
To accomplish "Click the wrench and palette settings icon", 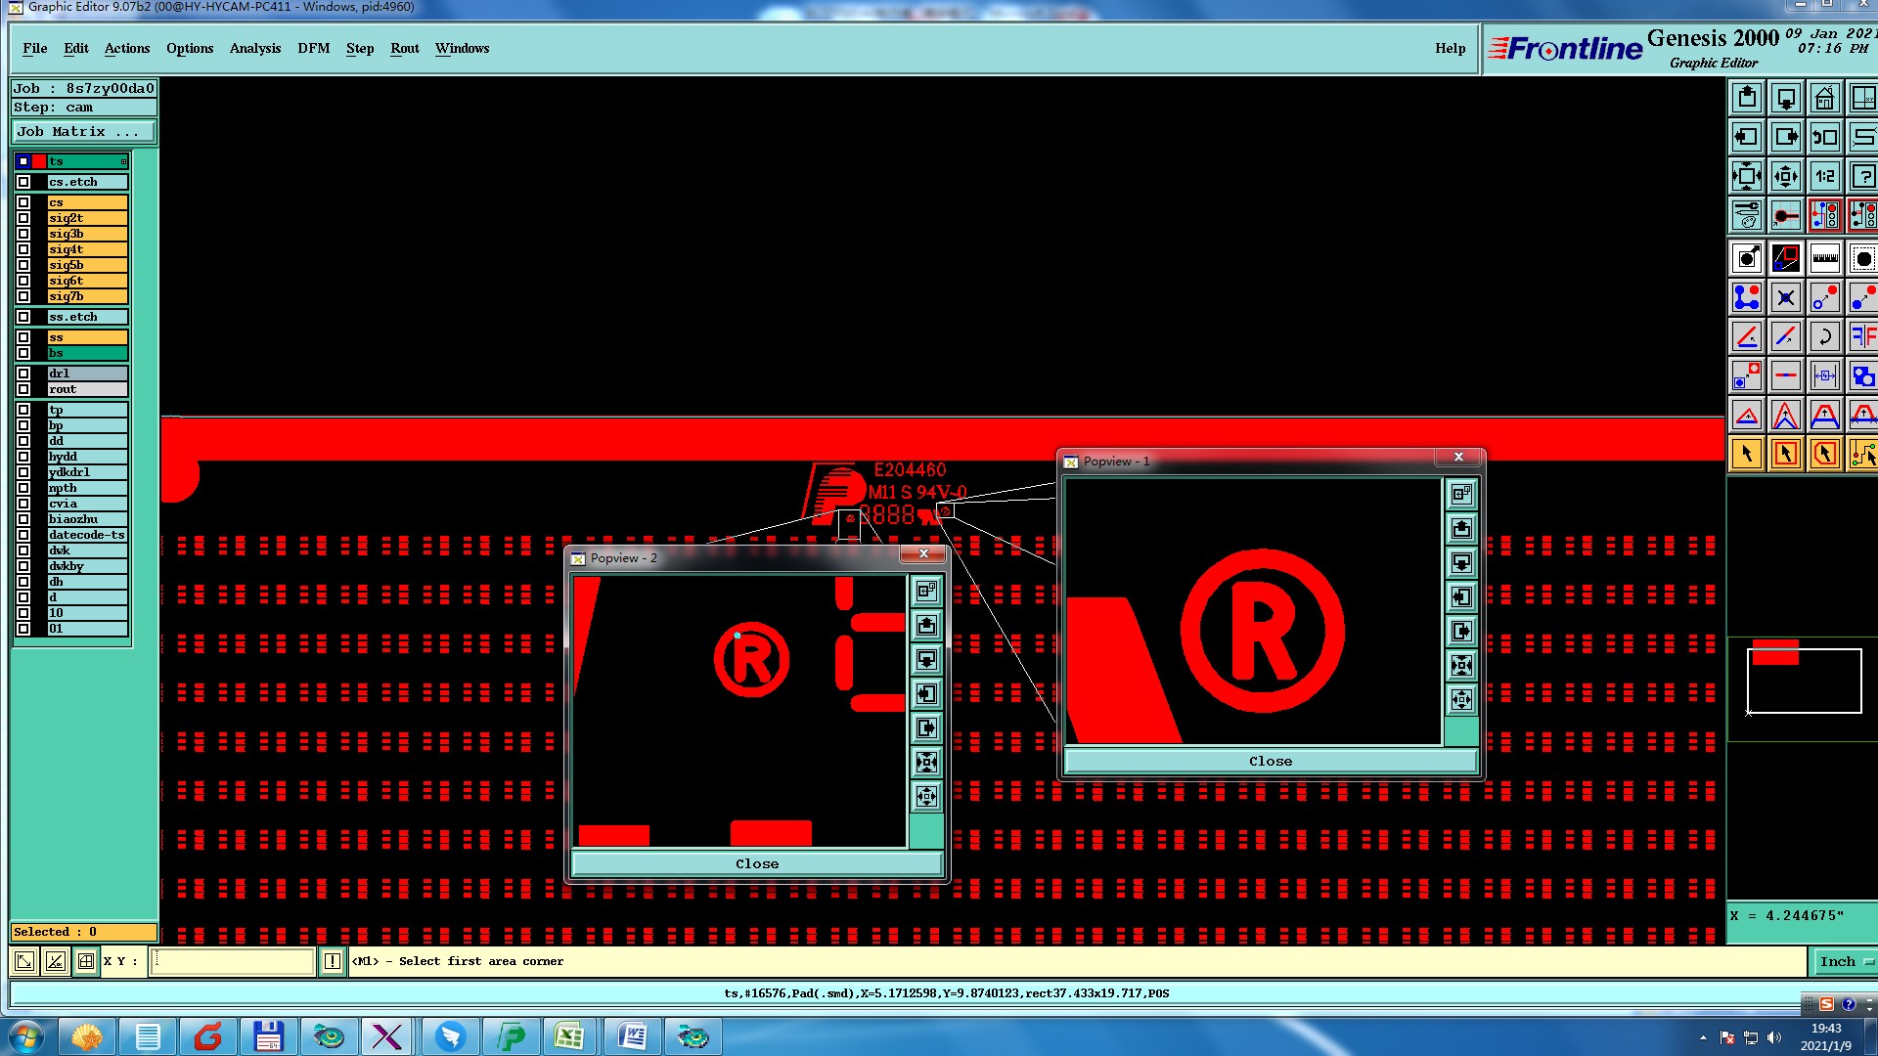I will [x=1747, y=215].
